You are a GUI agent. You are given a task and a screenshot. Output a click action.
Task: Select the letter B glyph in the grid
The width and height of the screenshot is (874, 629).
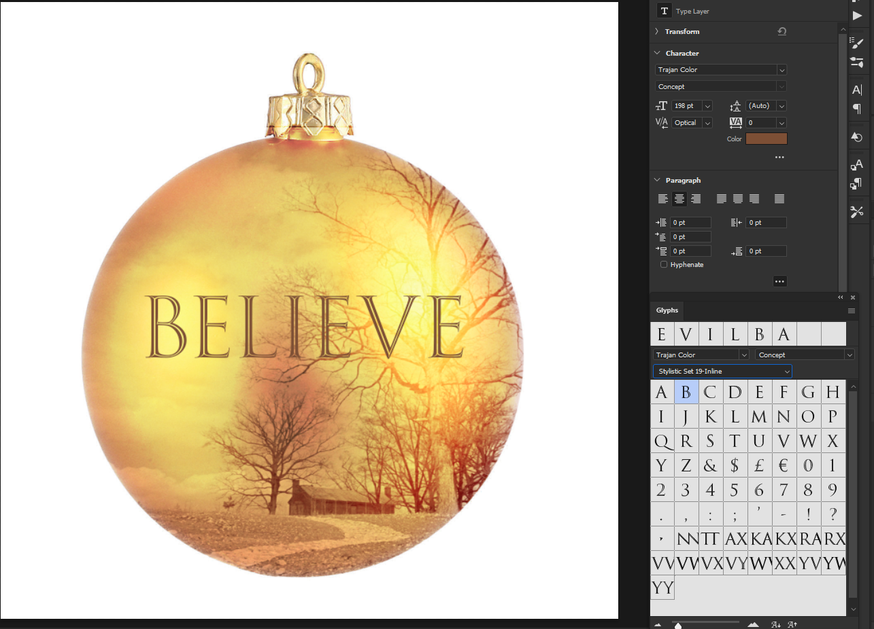point(686,391)
